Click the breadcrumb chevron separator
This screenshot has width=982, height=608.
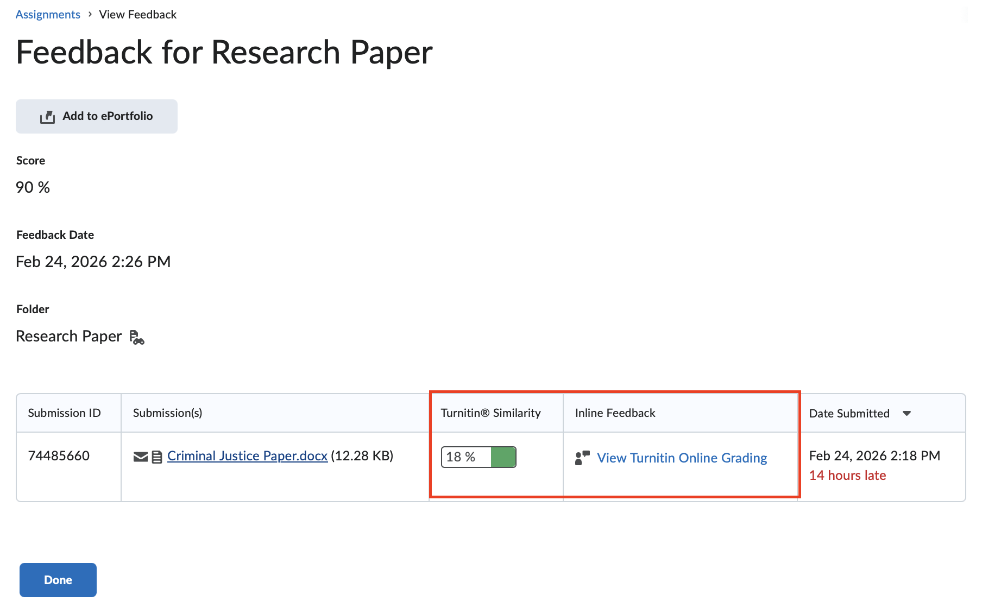coord(90,15)
